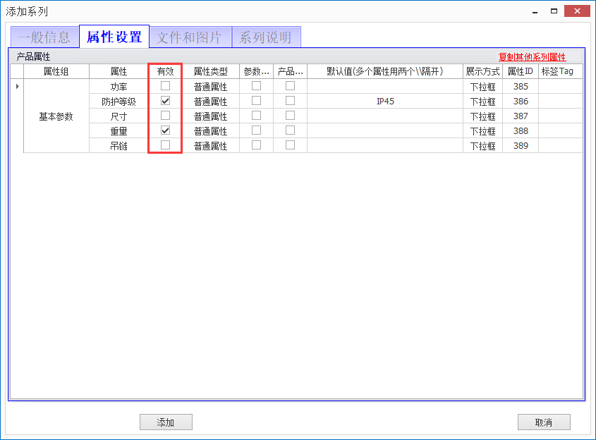The image size is (596, 440).
Task: Select the 重量 attribute cell
Action: coord(118,130)
